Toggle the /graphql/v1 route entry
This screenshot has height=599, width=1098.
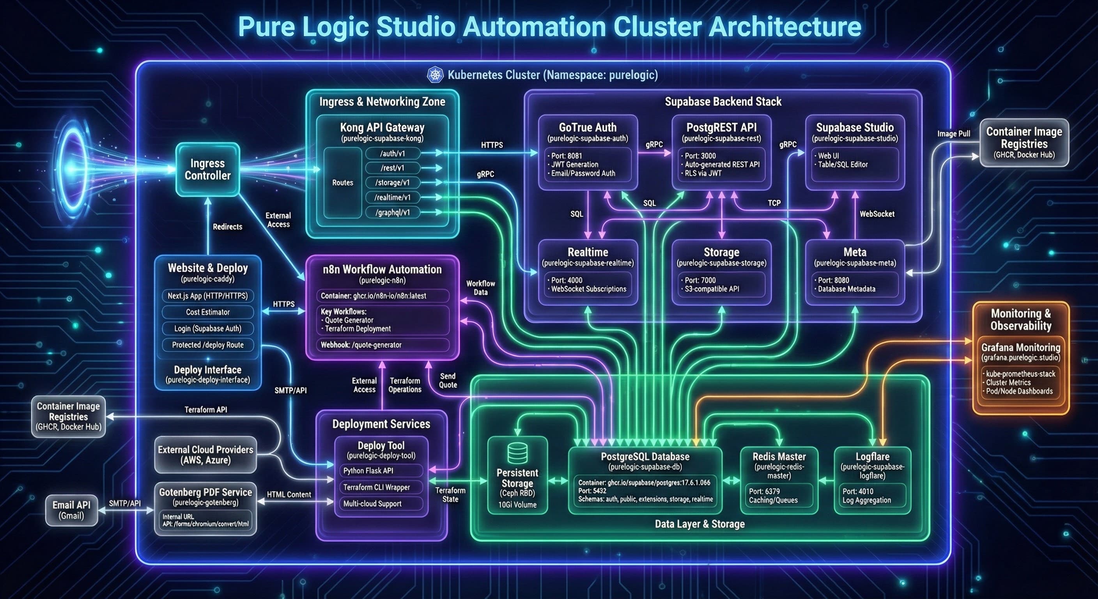393,212
